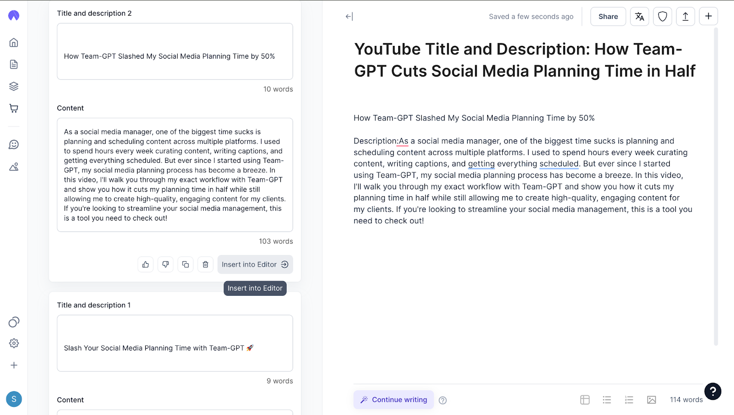This screenshot has width=734, height=415.
Task: Click the Content text box starting 'As a social media manager'
Action: 175,175
